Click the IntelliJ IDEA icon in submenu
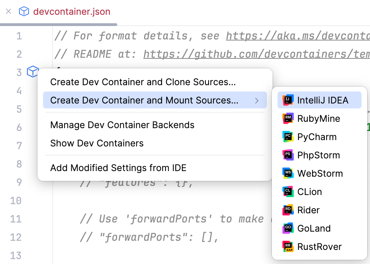The width and height of the screenshot is (370, 264). pyautogui.click(x=288, y=100)
